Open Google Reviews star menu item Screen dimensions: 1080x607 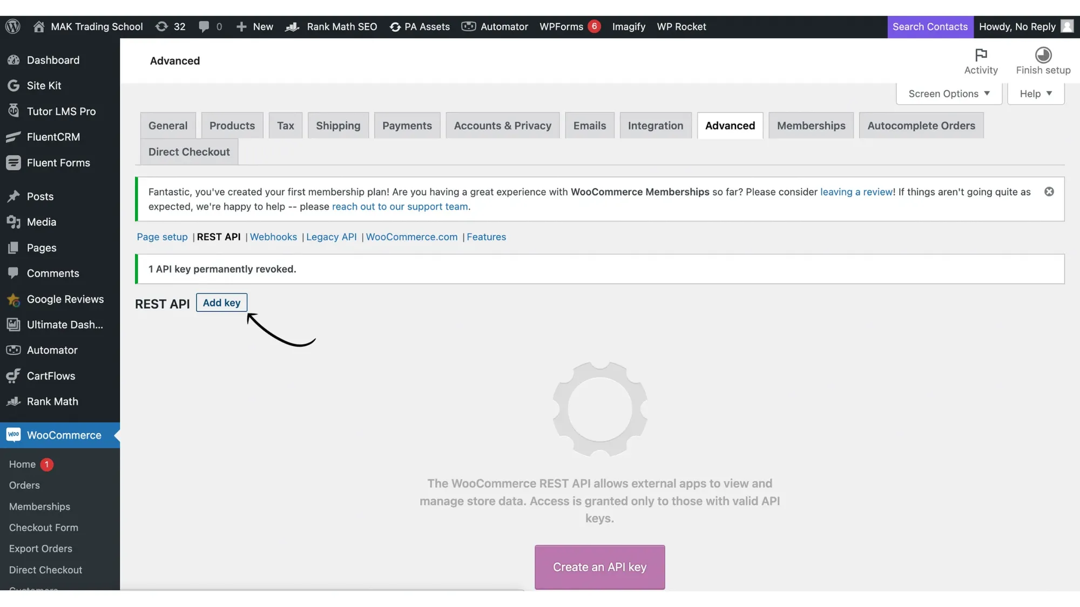coord(65,299)
